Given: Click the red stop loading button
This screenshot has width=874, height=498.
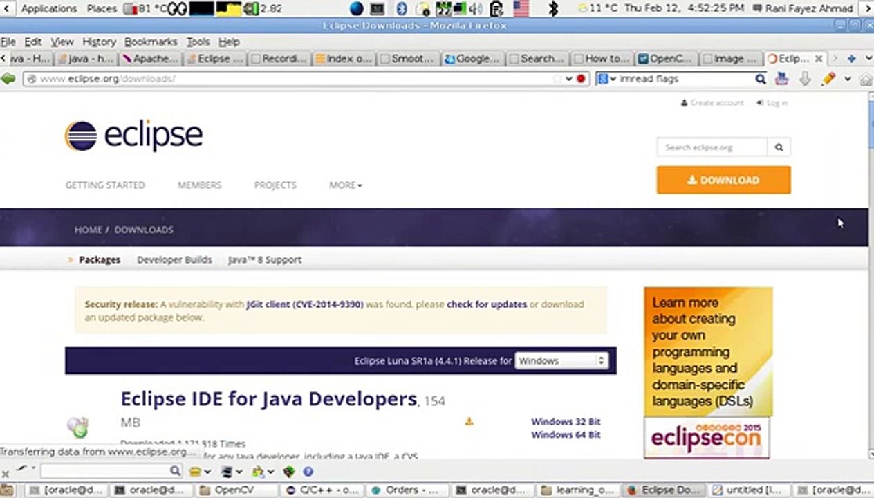Looking at the screenshot, I should 581,79.
